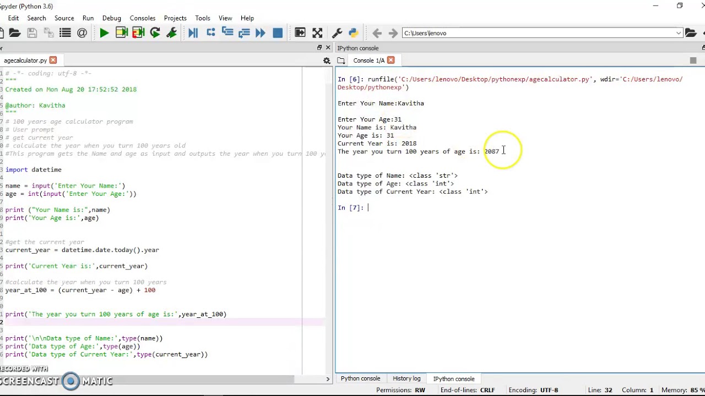Image resolution: width=705 pixels, height=396 pixels.
Task: Go back to previous cursor position
Action: coord(377,33)
